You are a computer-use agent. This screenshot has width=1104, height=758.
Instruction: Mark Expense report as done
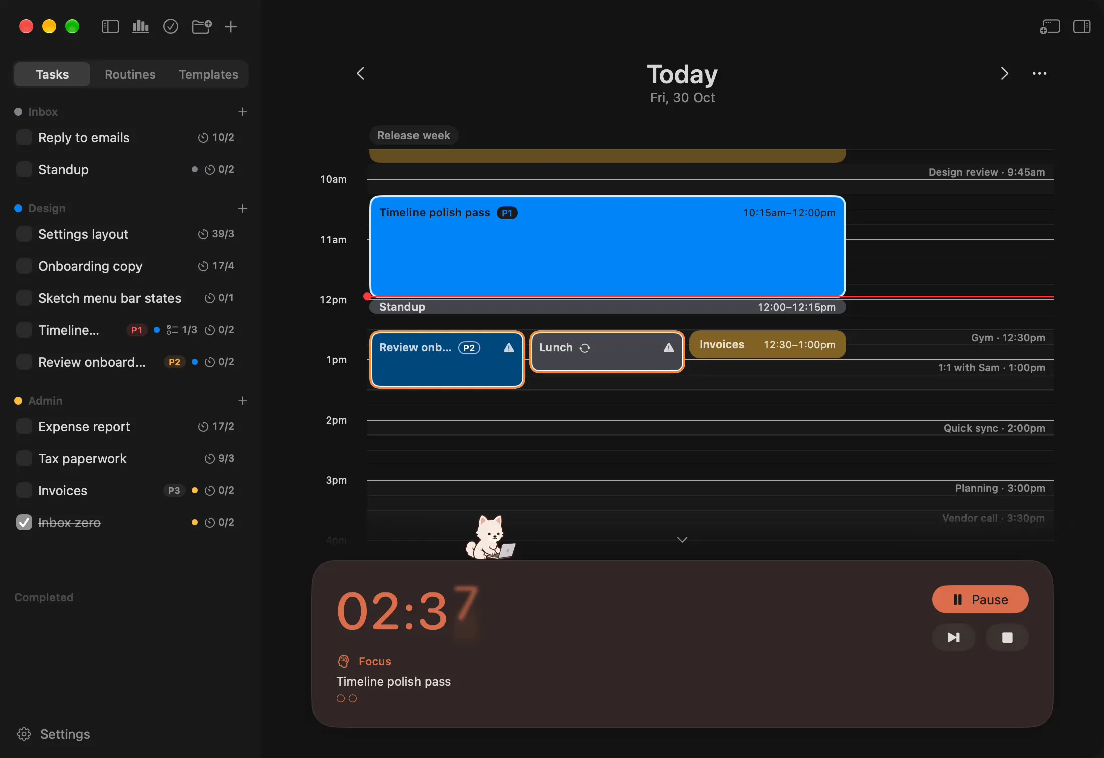pyautogui.click(x=24, y=426)
